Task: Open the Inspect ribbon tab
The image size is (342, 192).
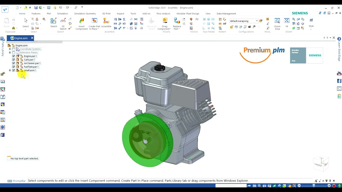Action: click(x=120, y=14)
